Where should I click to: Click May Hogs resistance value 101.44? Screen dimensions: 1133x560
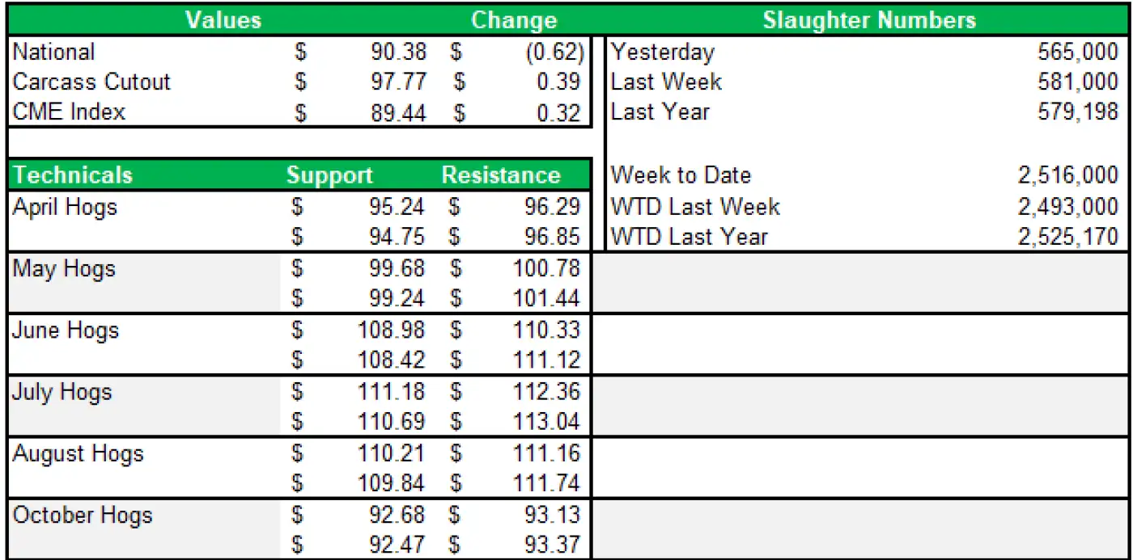click(546, 299)
